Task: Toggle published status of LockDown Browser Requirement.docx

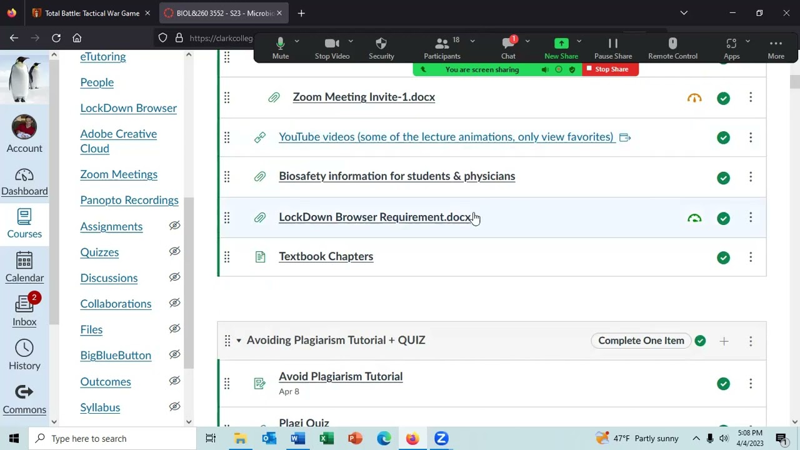Action: 723,218
